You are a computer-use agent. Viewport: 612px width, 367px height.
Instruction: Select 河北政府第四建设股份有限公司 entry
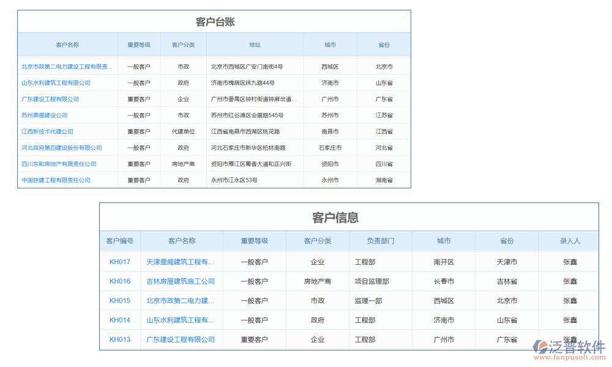(x=61, y=147)
